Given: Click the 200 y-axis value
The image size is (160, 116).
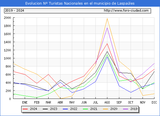Looking at the screenshot, I should coord(8,91).
